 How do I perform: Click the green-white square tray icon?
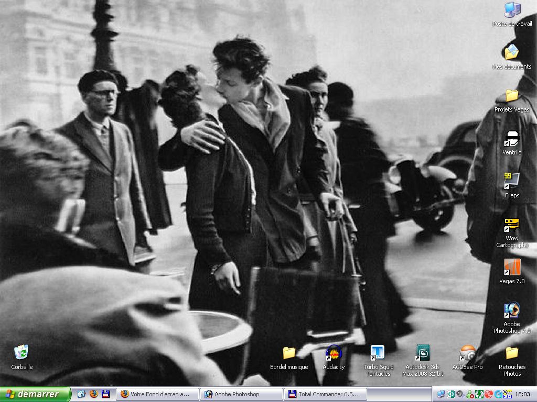click(x=451, y=395)
